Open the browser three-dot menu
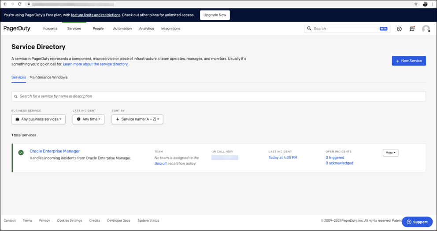437x231 pixels. tap(432, 4)
